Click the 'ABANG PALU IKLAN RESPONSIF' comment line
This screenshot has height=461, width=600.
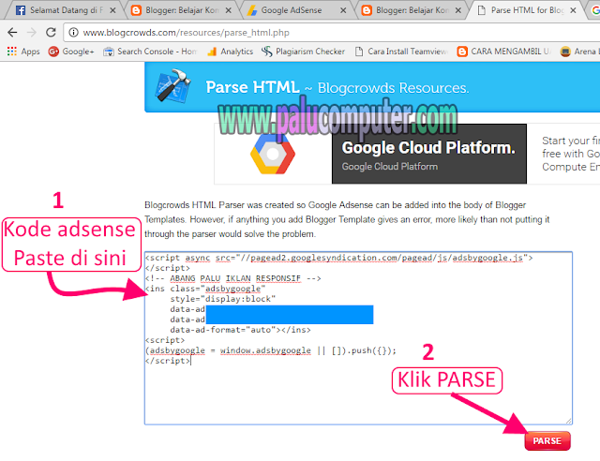pyautogui.click(x=233, y=278)
